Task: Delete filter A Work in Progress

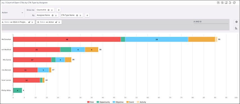Action: pos(32,22)
